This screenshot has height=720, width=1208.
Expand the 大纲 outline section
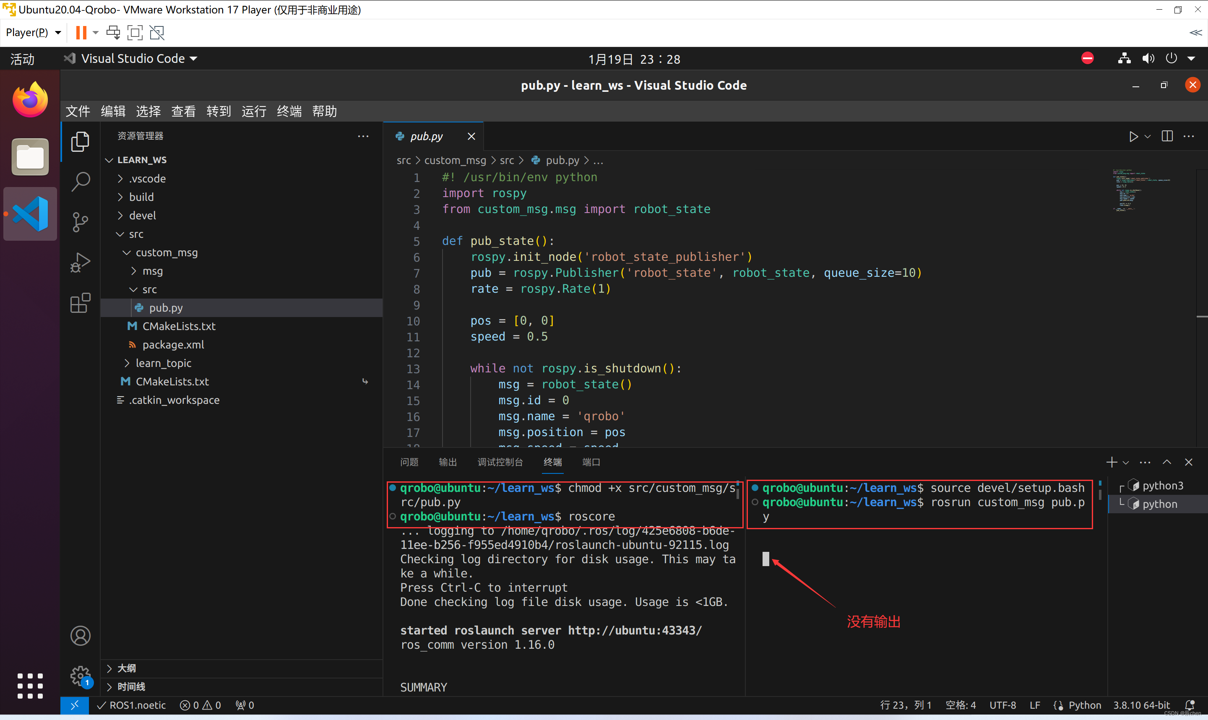(x=241, y=668)
